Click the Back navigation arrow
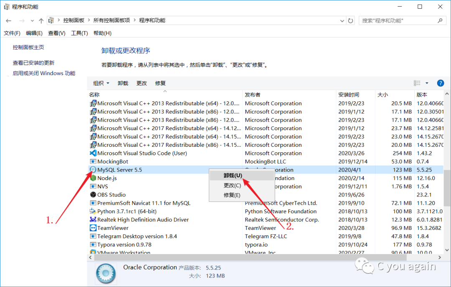The width and height of the screenshot is (451, 287). pyautogui.click(x=9, y=21)
